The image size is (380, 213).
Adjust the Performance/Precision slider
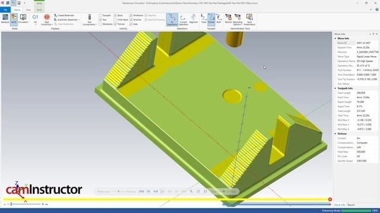119,192
